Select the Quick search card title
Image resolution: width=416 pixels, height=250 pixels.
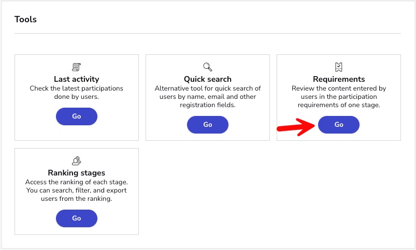click(207, 79)
